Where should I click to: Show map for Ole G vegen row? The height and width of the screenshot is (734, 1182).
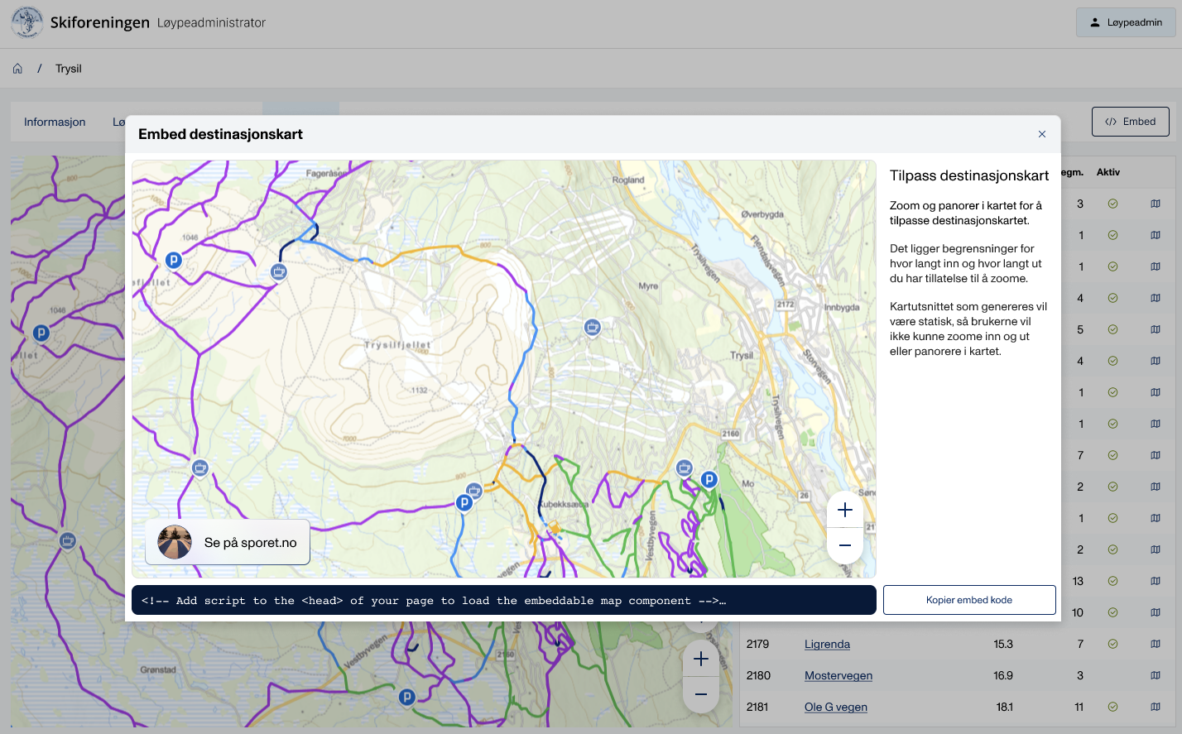(1155, 707)
